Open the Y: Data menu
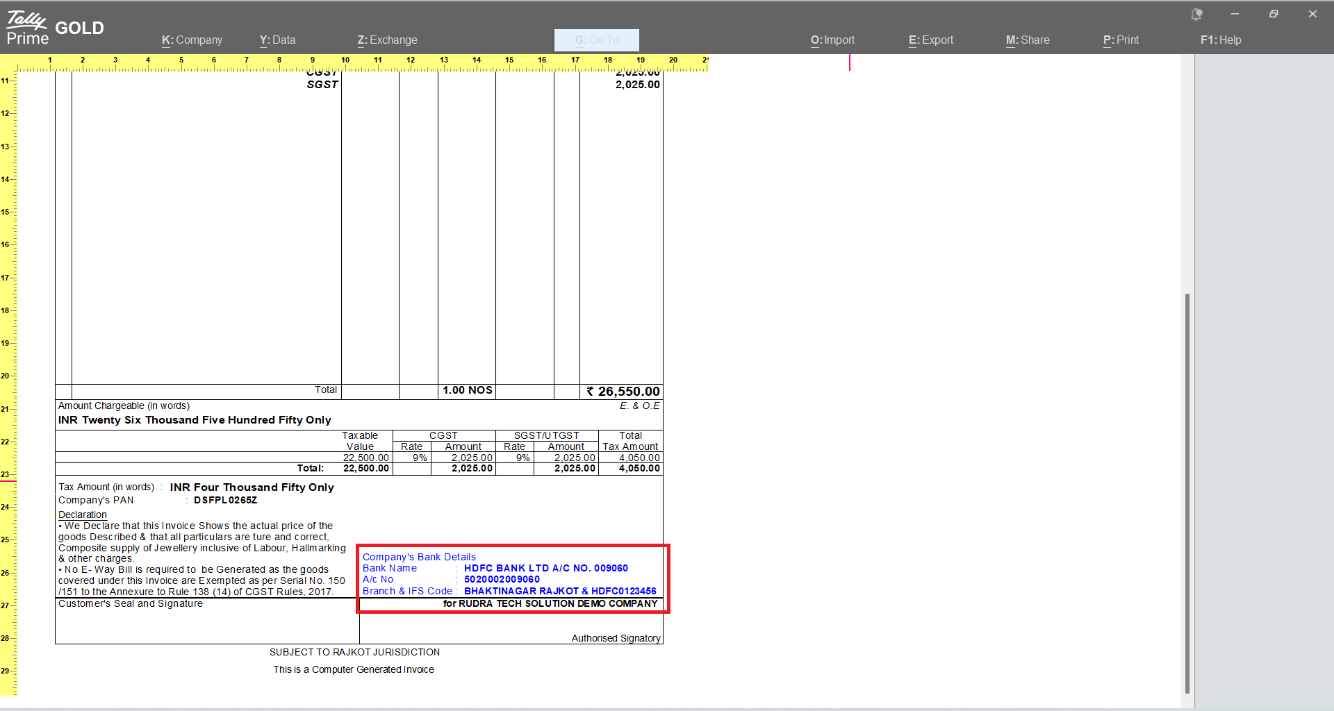 (277, 40)
